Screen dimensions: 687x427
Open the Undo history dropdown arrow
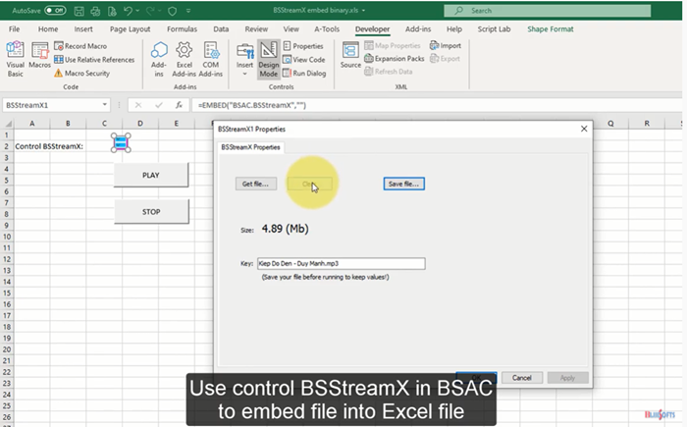tap(137, 11)
